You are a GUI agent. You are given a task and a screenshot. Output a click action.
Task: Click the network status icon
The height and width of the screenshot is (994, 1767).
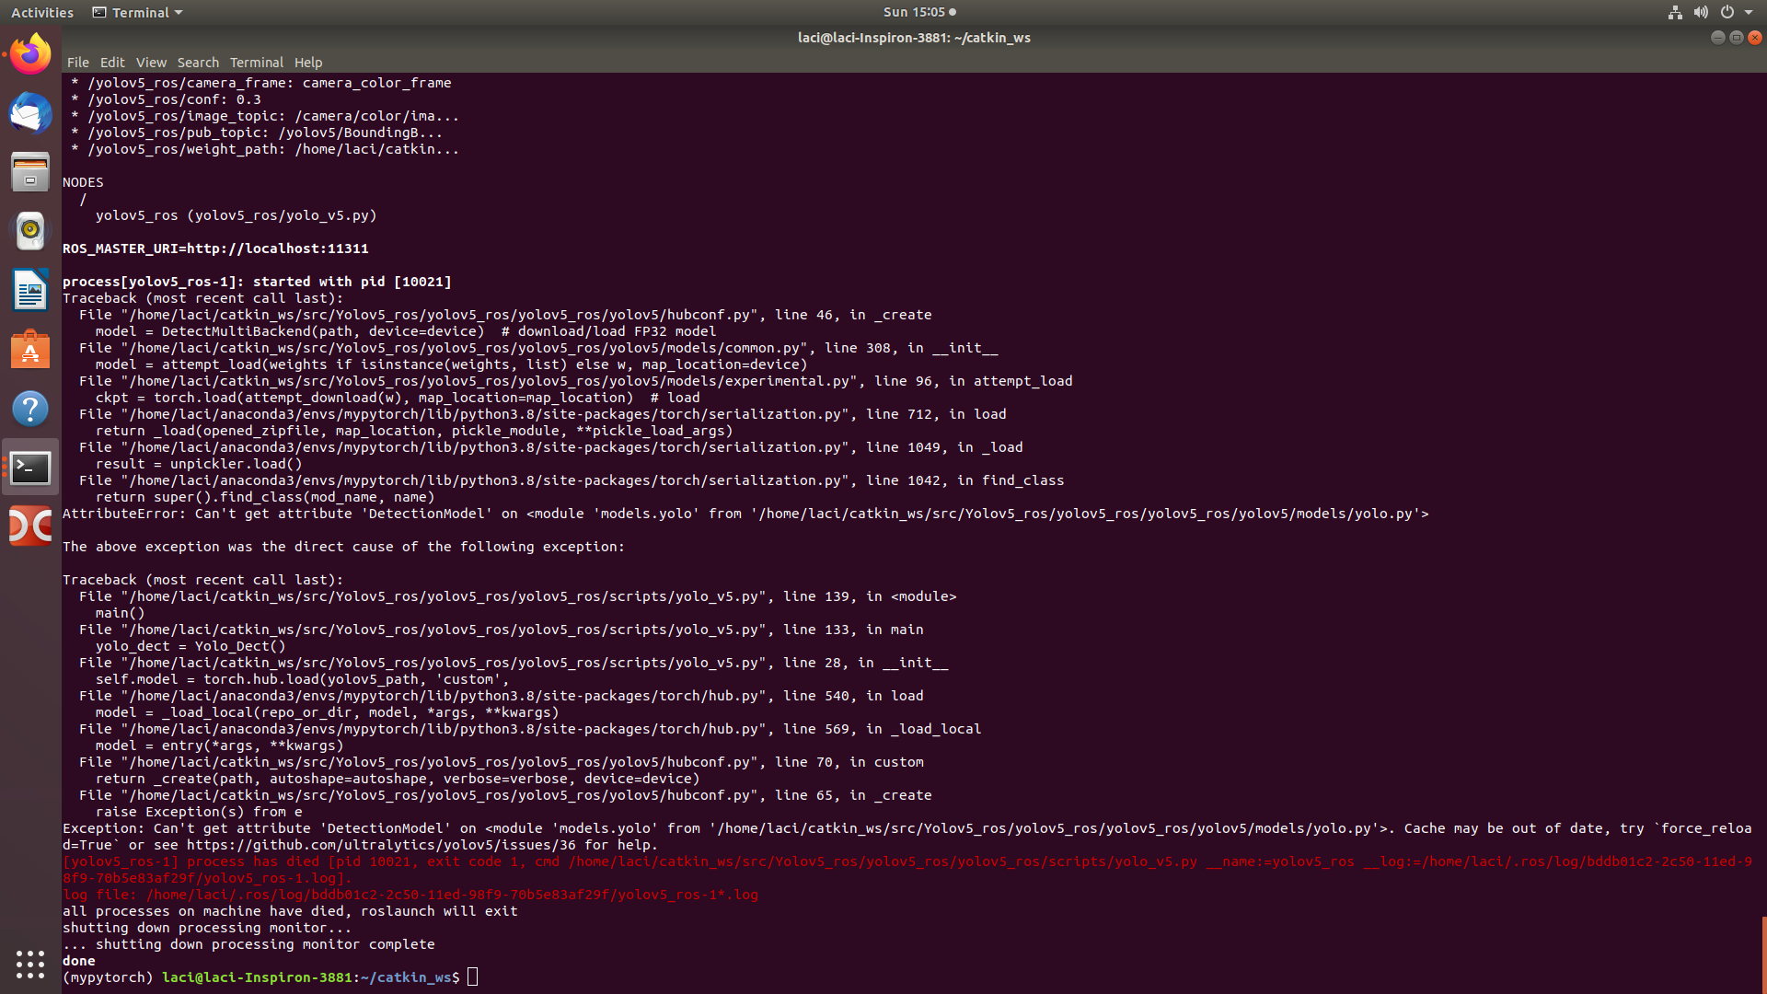point(1674,12)
